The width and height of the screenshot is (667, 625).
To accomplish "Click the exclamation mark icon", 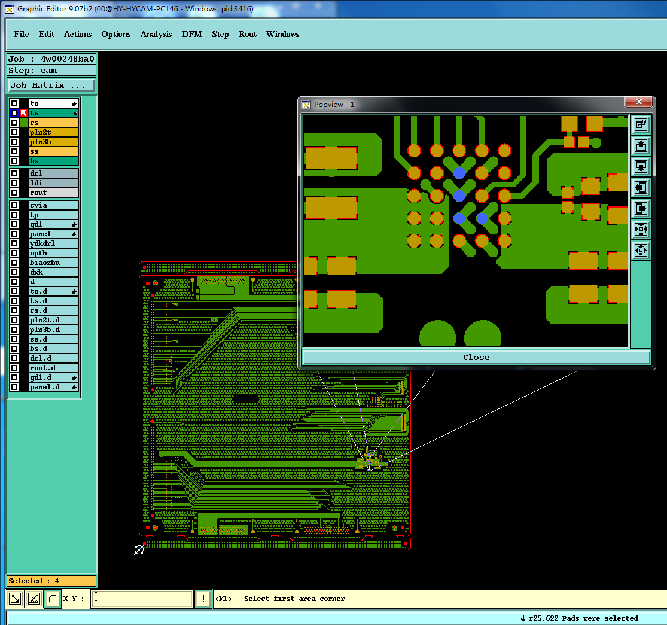I will click(x=203, y=599).
